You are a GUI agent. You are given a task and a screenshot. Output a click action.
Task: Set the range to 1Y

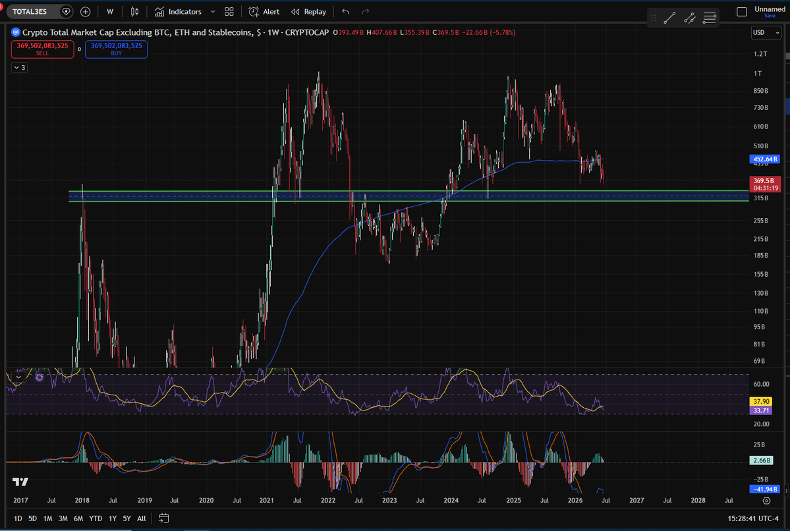point(113,518)
